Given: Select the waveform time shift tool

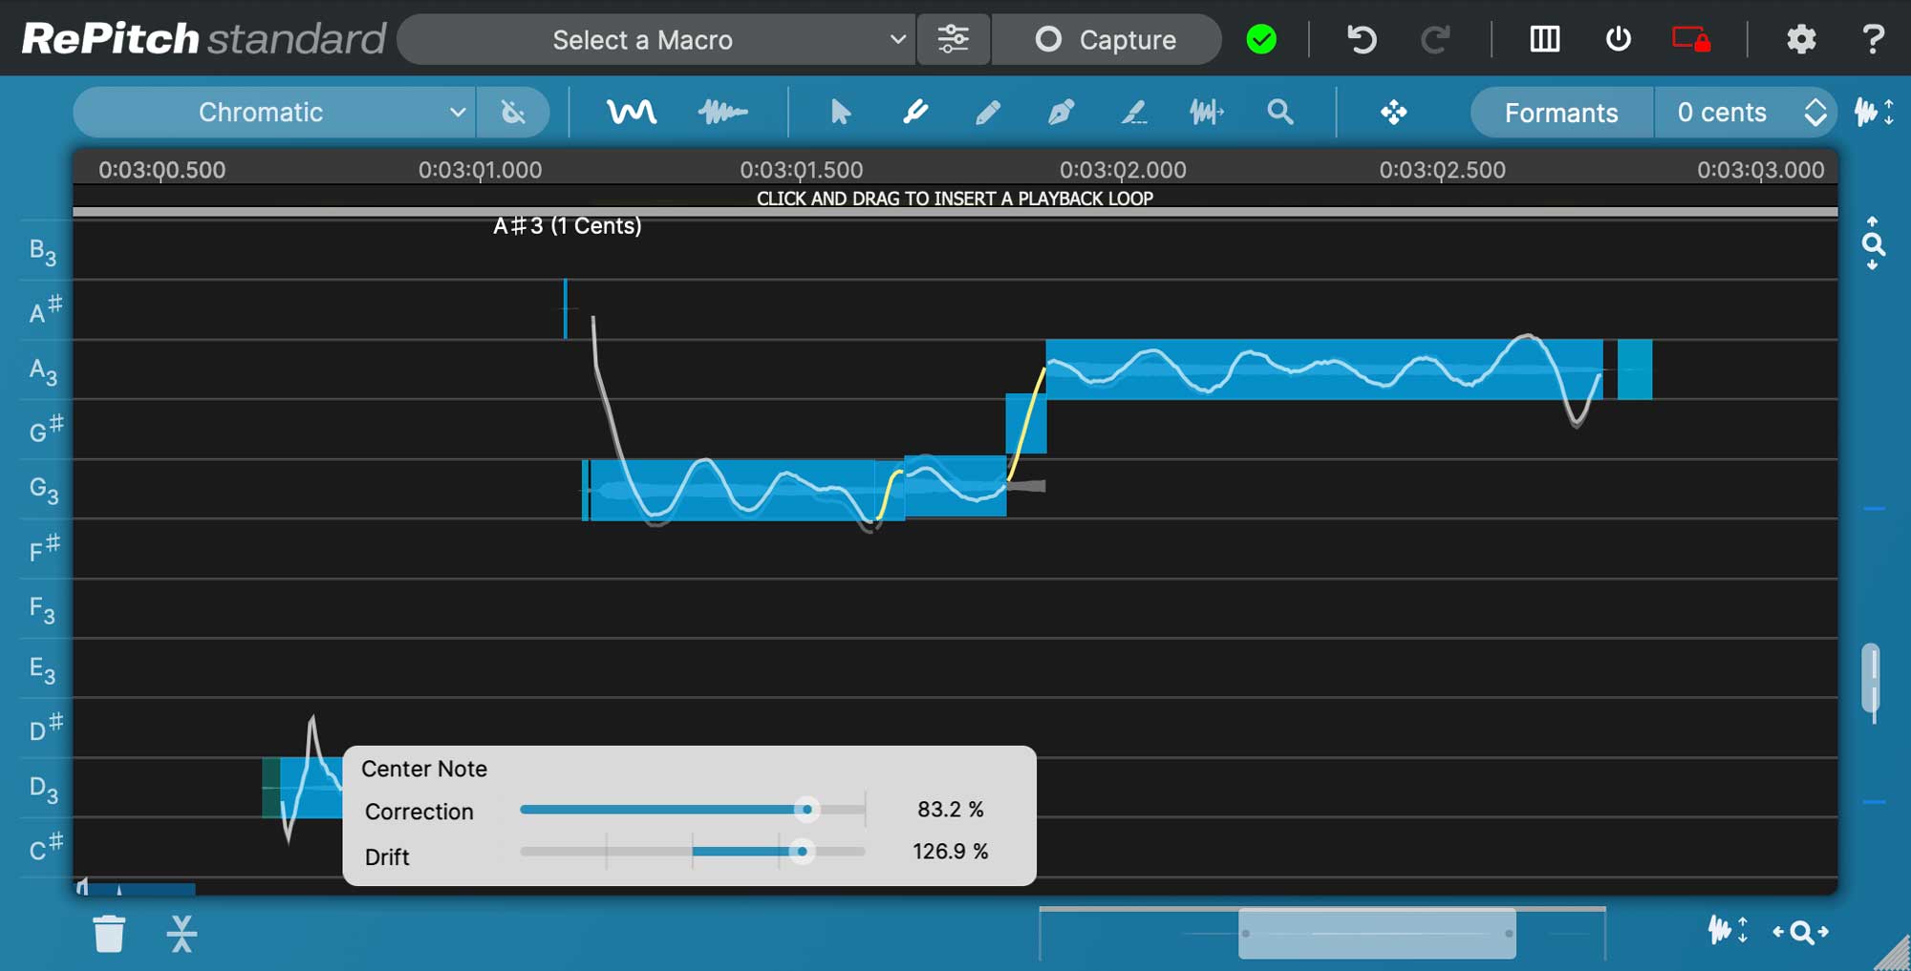Looking at the screenshot, I should click(1206, 112).
